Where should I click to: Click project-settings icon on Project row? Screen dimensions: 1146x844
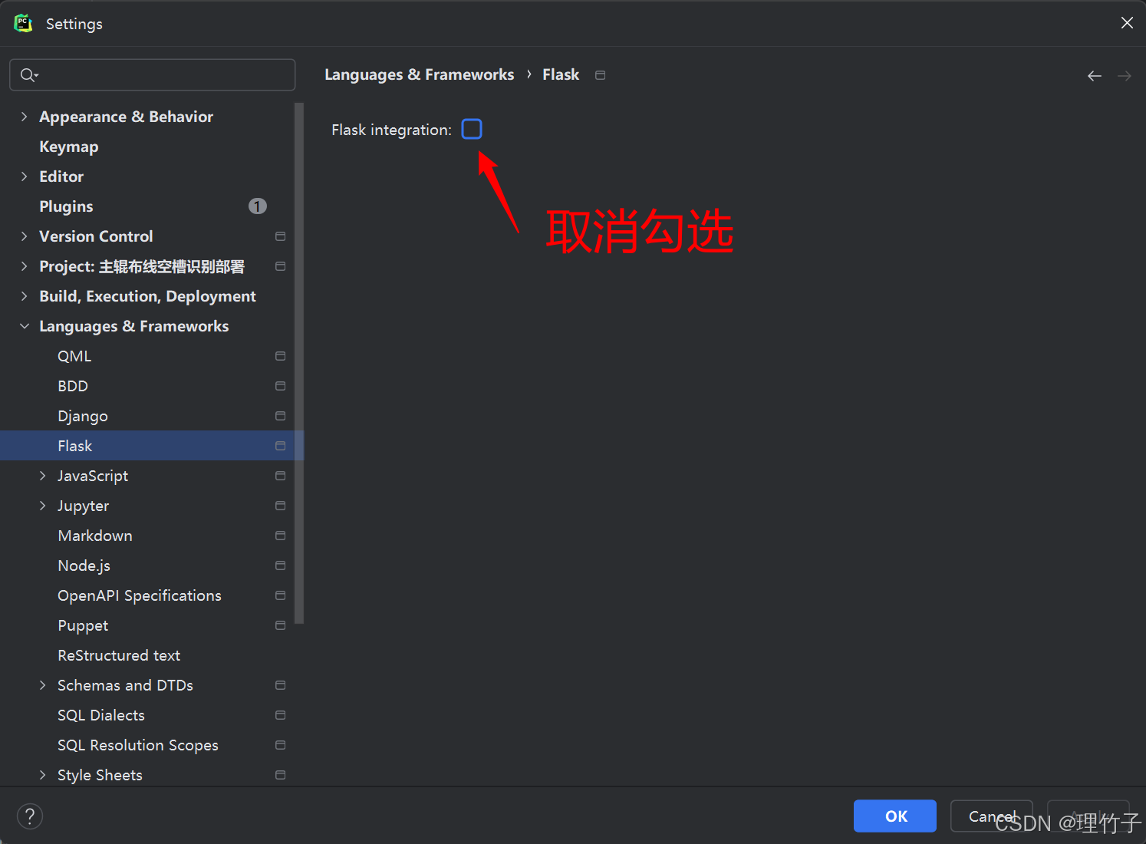pos(281,266)
